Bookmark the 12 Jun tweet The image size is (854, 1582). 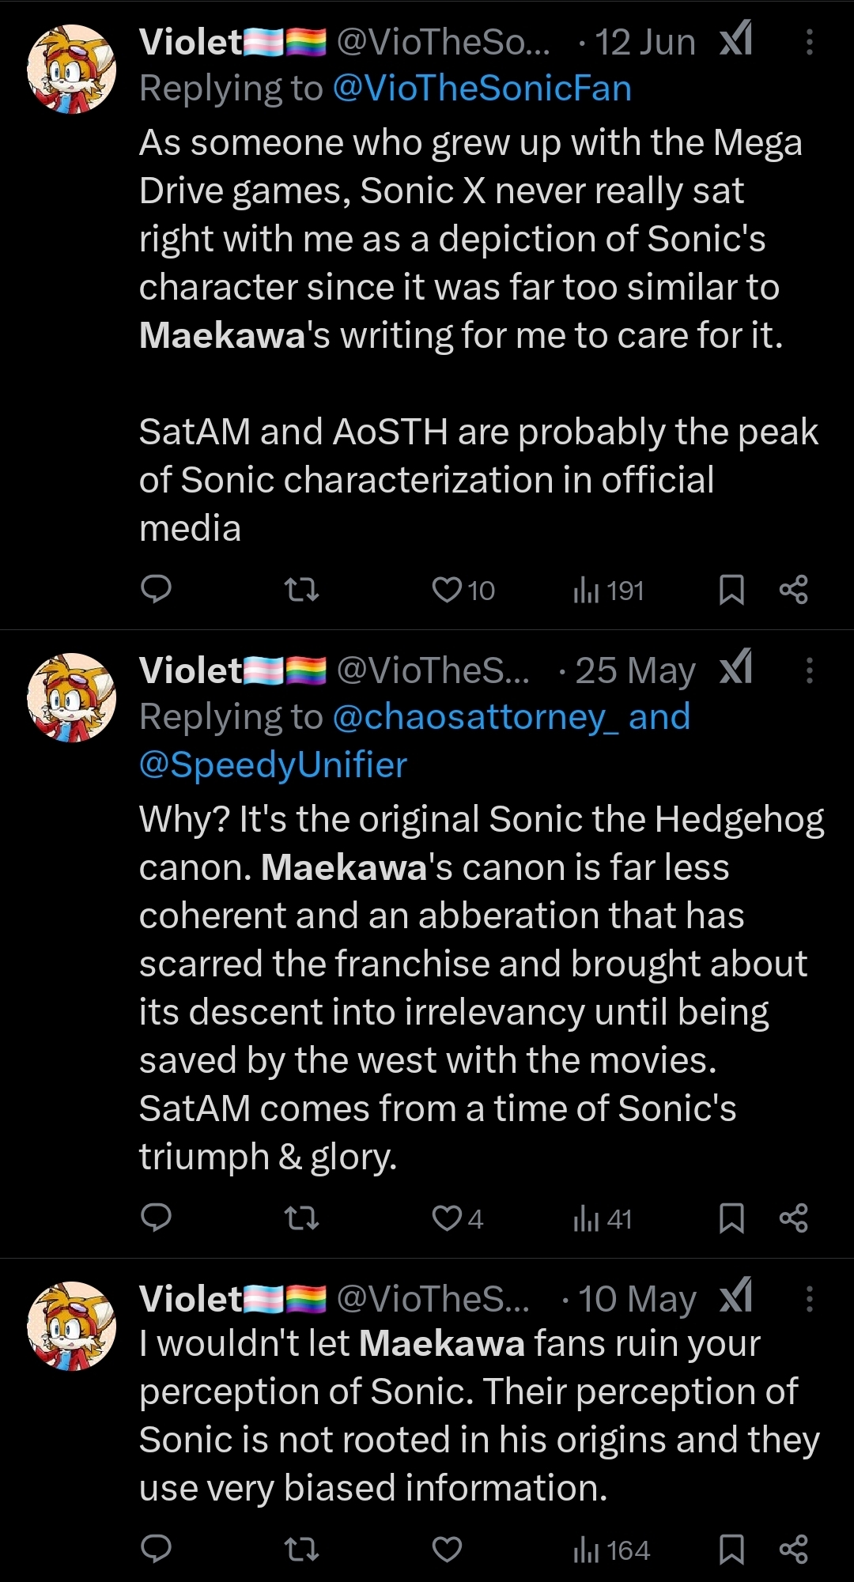click(731, 590)
